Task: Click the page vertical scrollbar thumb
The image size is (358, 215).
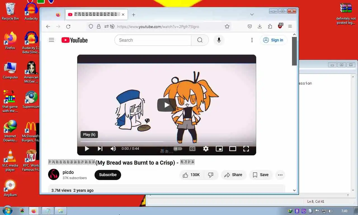Action: point(294,51)
